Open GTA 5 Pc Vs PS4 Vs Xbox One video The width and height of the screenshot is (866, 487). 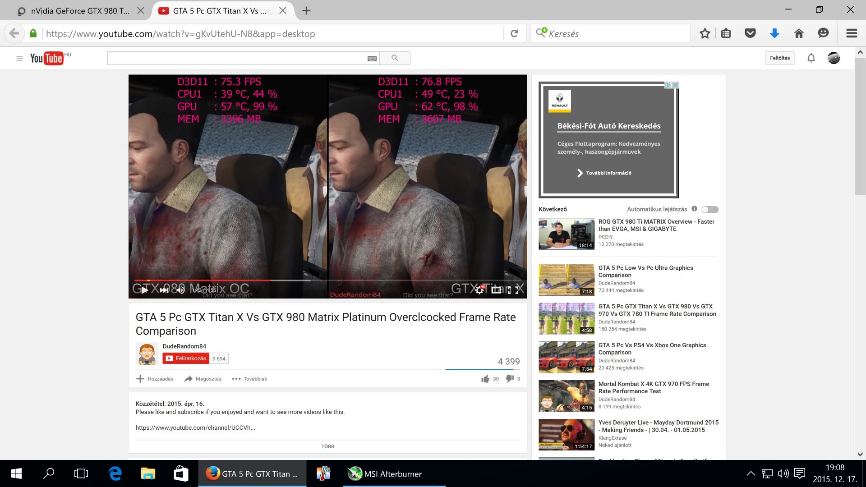[652, 349]
